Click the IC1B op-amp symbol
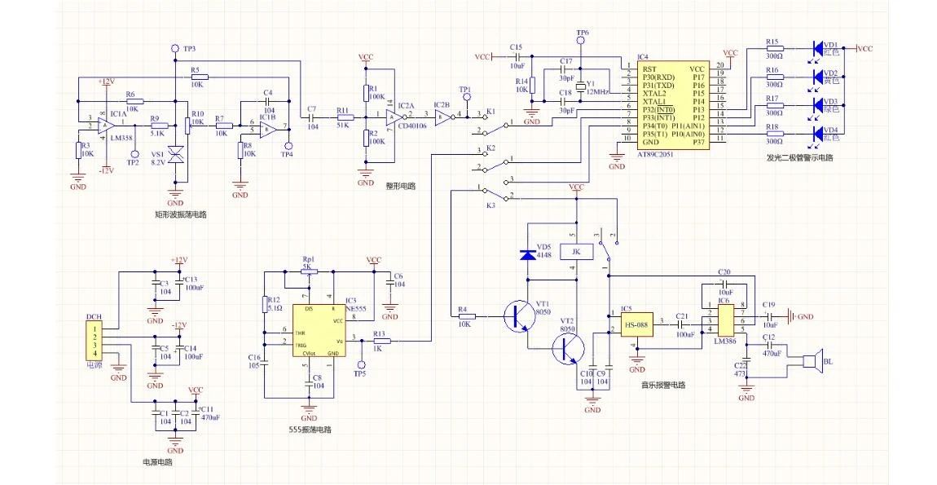This screenshot has height=485, width=937. (267, 128)
